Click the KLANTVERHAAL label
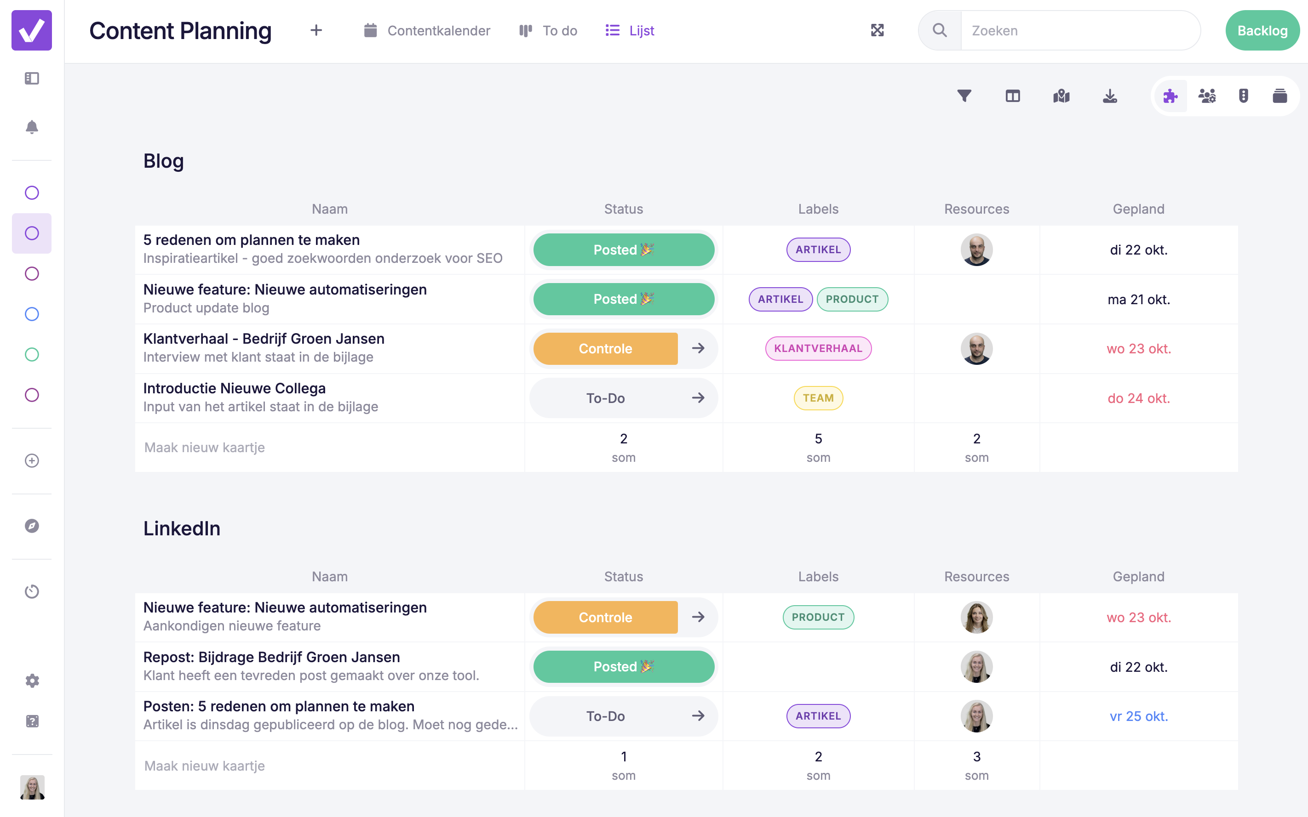 click(x=818, y=348)
